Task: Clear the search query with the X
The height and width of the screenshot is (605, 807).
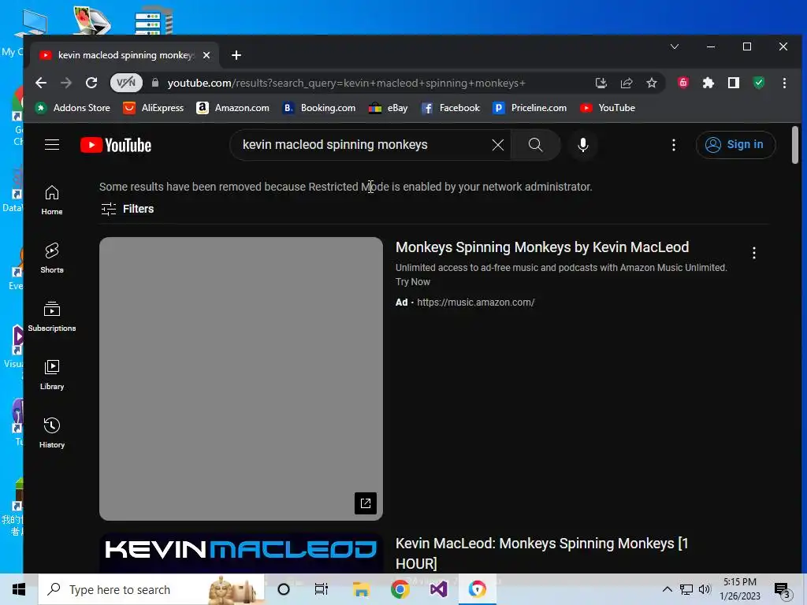Action: (498, 145)
